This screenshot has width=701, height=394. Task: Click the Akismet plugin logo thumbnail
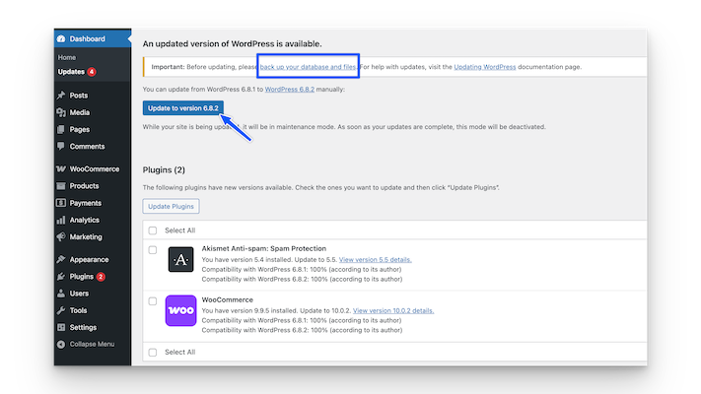tap(181, 259)
